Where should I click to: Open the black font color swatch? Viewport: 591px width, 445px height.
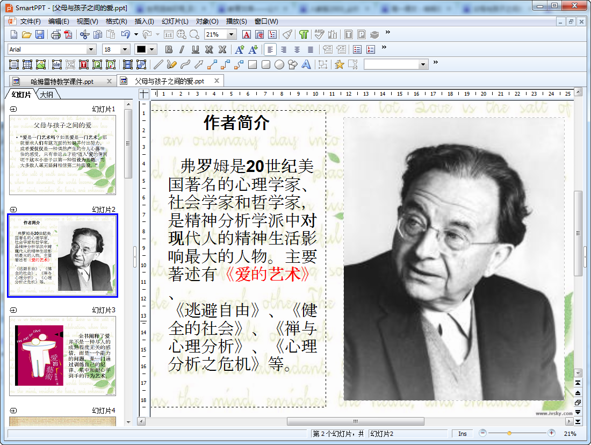(x=141, y=49)
